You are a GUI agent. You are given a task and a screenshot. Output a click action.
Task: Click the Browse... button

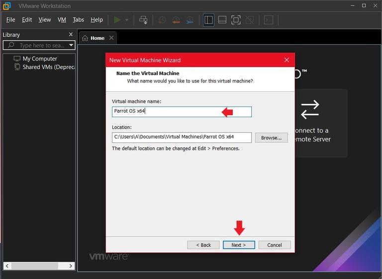[x=271, y=138]
